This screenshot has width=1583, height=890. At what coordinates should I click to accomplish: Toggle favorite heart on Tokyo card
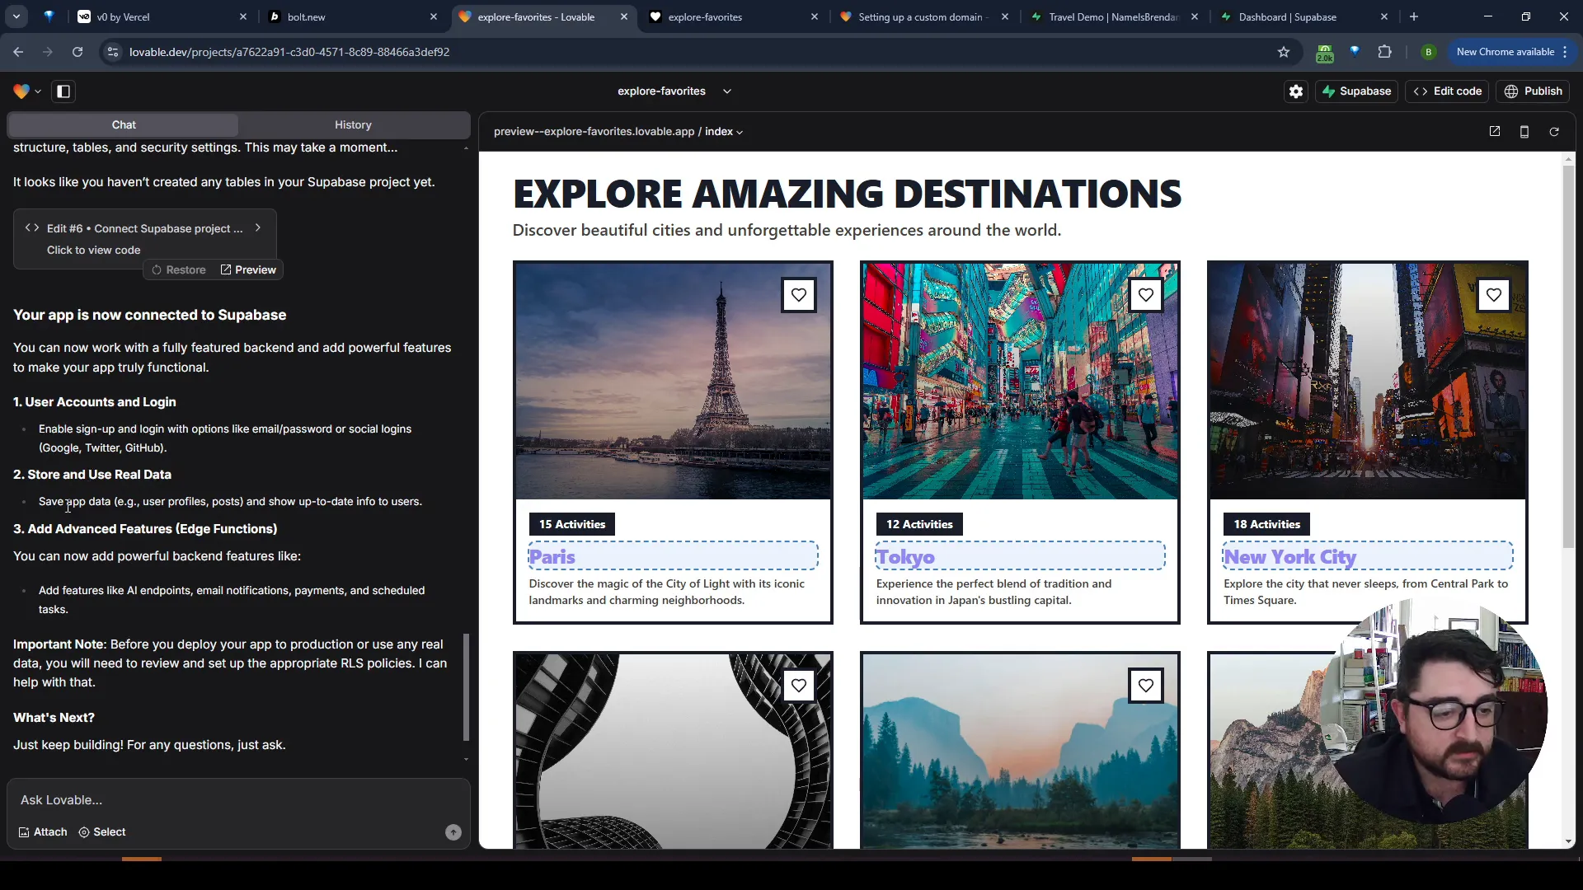click(1145, 294)
